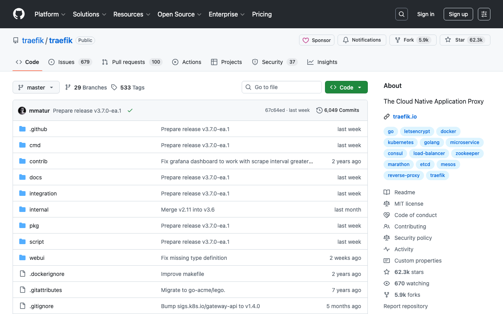
Task: Open the webui folder
Action: 37,258
